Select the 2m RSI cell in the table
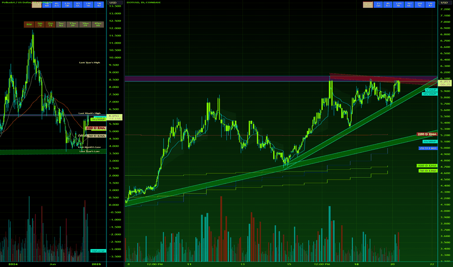The height and width of the screenshot is (267, 453). click(50, 25)
